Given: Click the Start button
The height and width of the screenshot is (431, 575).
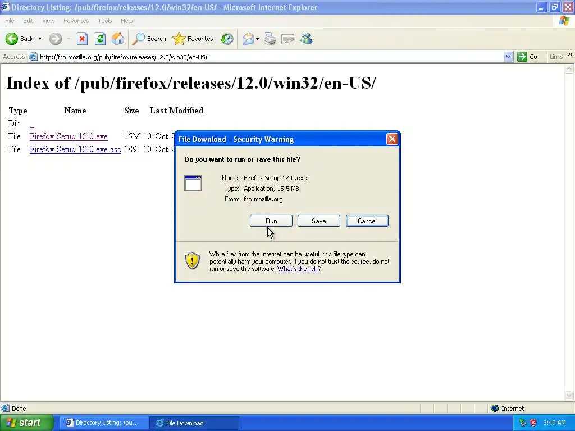Looking at the screenshot, I should [26, 423].
